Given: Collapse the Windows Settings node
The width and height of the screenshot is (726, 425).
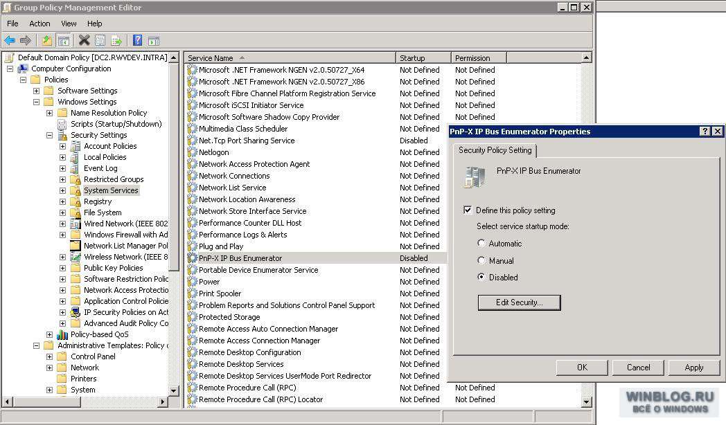Looking at the screenshot, I should [x=36, y=102].
